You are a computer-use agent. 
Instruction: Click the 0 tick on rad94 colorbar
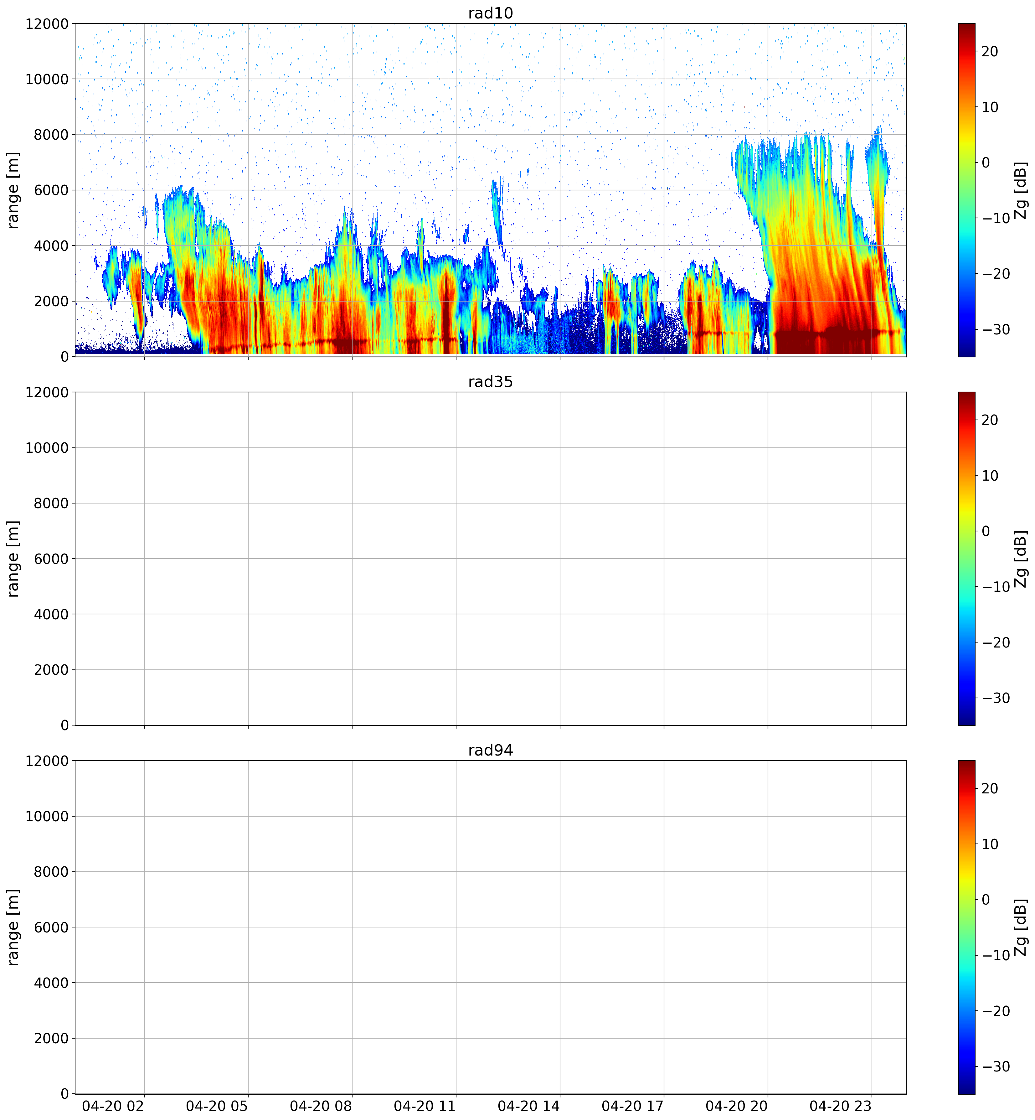click(x=986, y=899)
